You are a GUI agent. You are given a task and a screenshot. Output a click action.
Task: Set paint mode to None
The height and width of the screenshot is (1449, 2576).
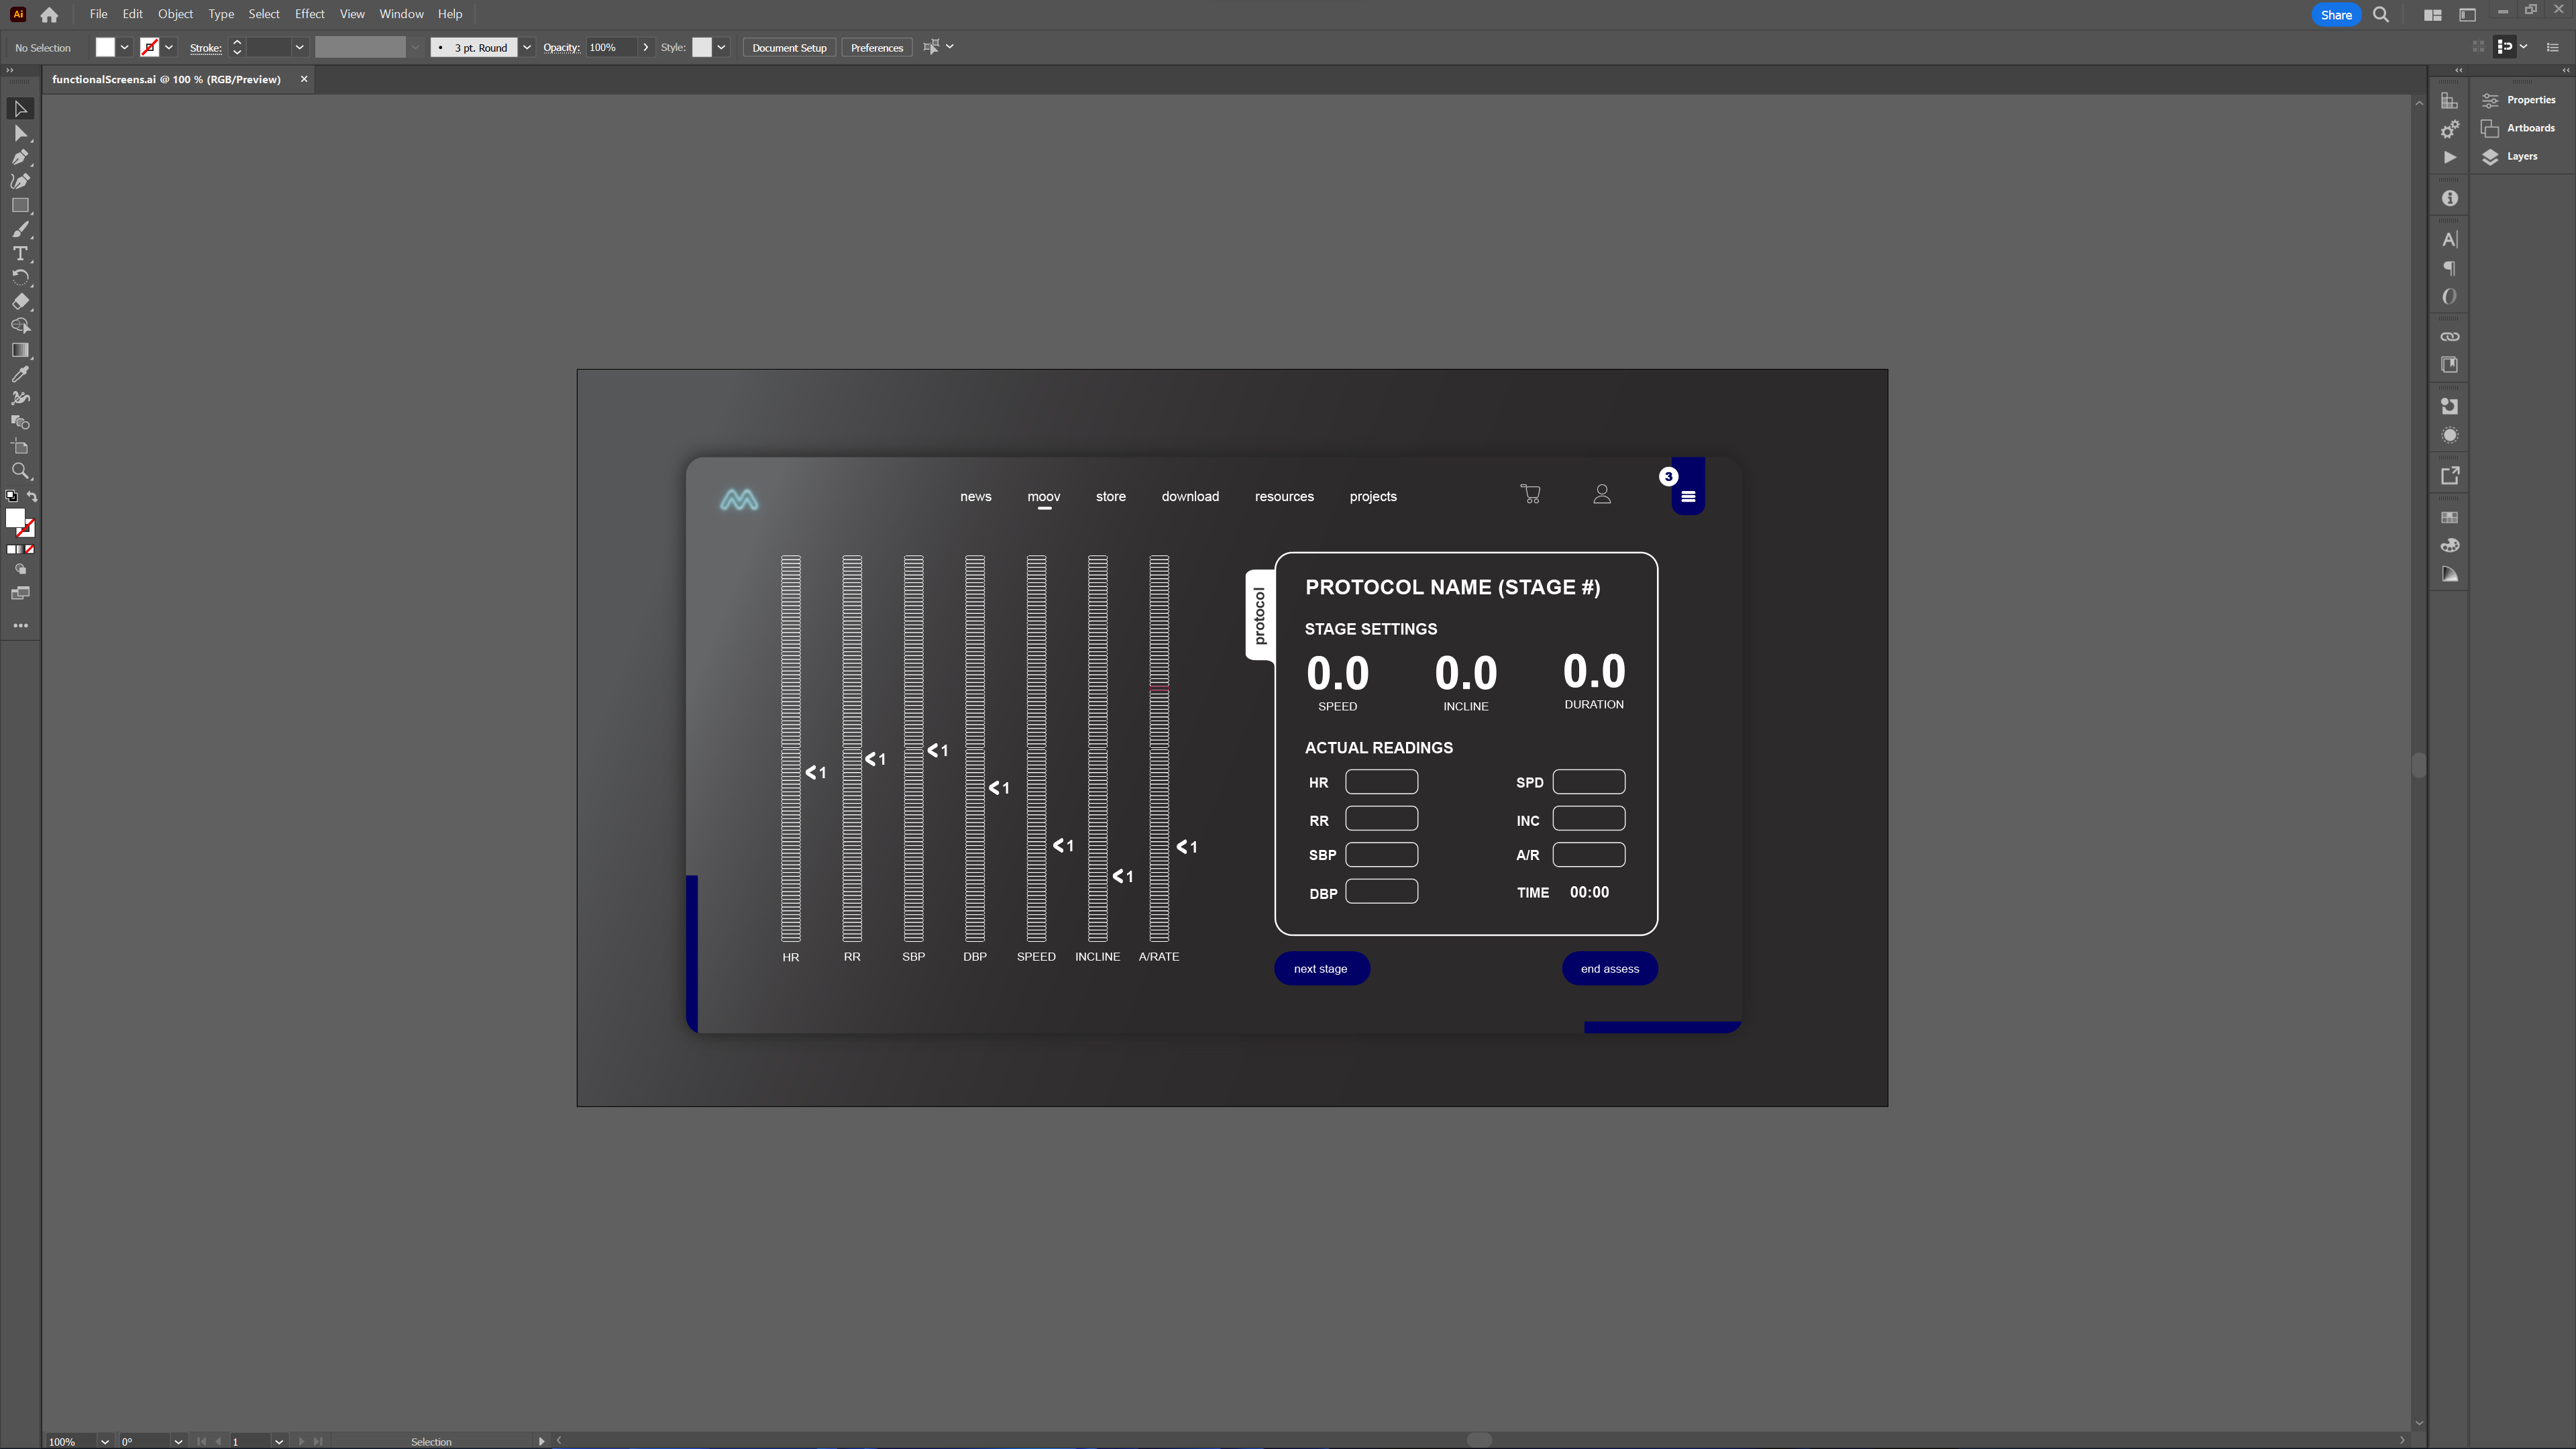click(30, 549)
